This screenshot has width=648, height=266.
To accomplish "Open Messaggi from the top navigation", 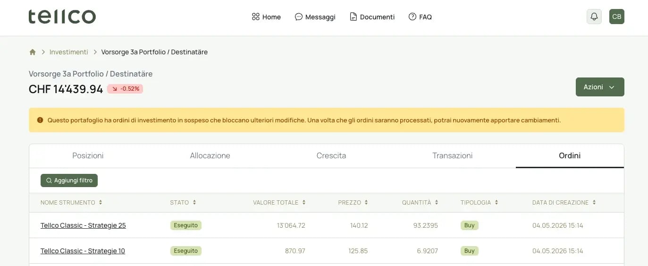I will click(x=315, y=17).
